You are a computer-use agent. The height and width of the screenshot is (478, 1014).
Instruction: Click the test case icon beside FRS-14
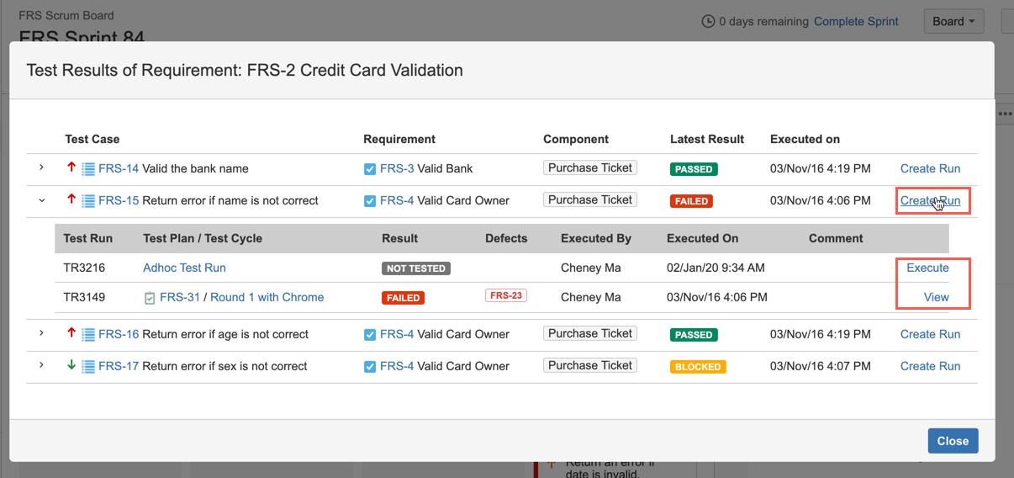click(88, 169)
